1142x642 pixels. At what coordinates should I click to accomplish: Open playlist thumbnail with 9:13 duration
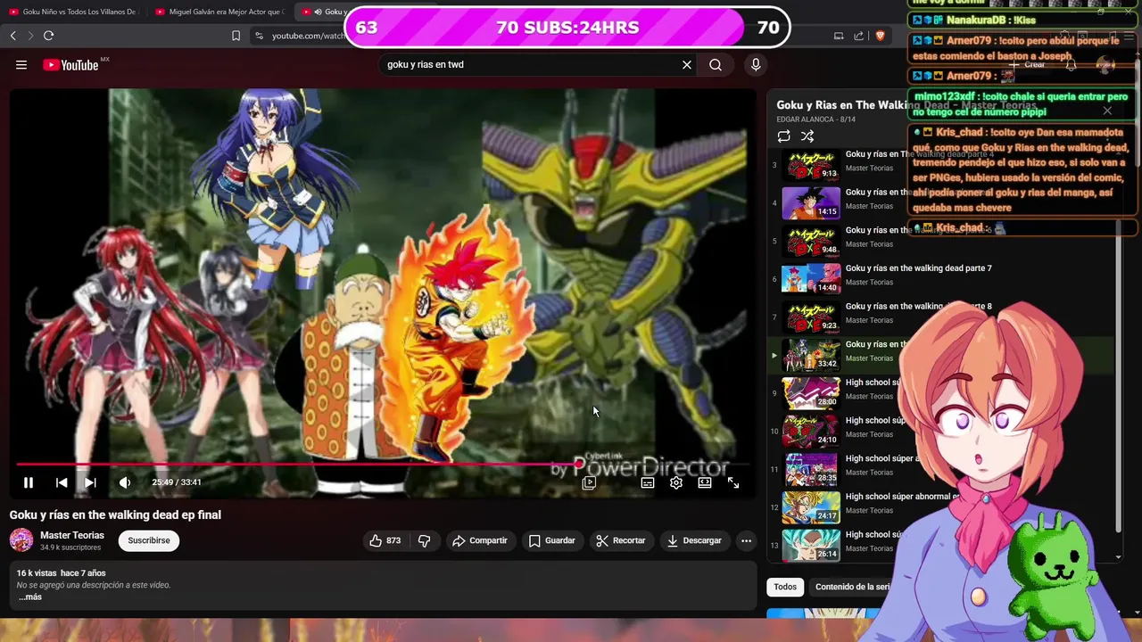tap(811, 165)
